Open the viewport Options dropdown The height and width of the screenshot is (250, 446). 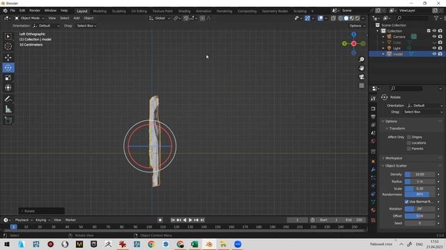click(357, 26)
